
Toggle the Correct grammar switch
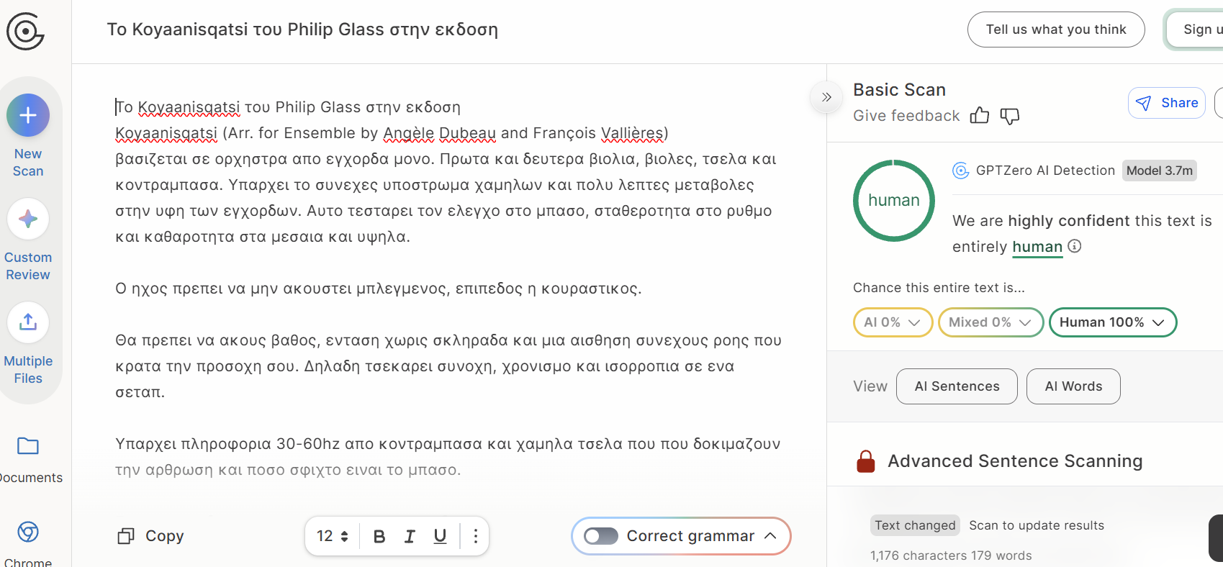tap(601, 536)
